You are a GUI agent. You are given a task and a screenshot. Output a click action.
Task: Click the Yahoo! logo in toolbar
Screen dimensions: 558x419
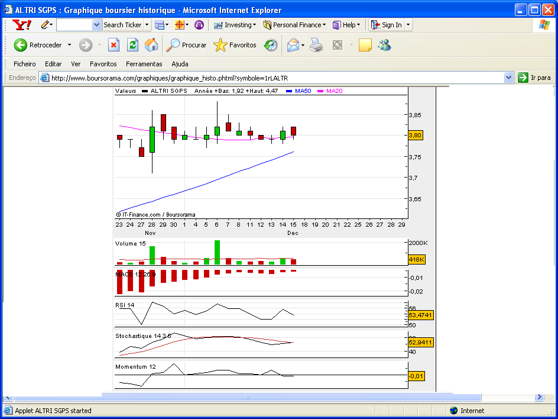pyautogui.click(x=22, y=25)
